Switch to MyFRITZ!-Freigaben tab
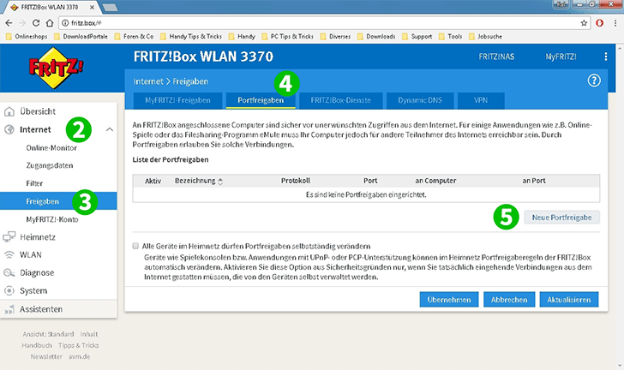624x370 pixels. [x=177, y=101]
